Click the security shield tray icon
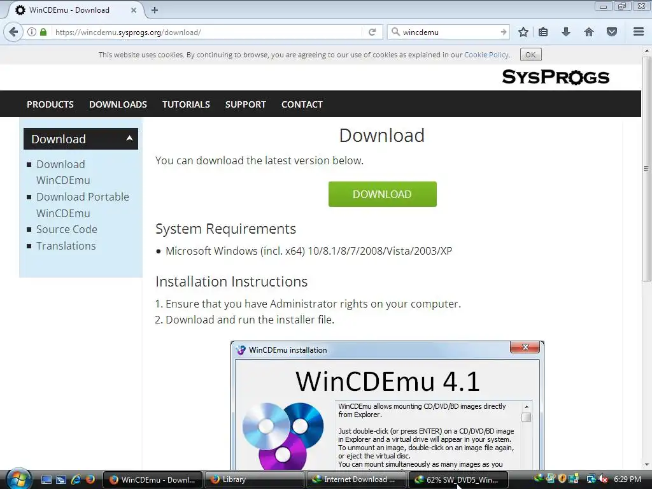The height and width of the screenshot is (489, 652). coord(562,479)
